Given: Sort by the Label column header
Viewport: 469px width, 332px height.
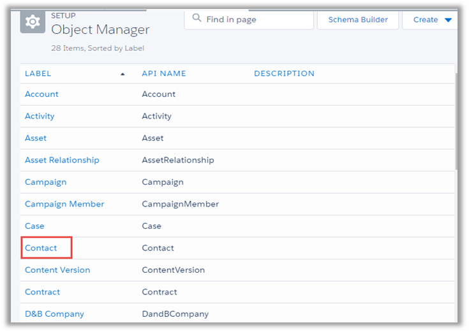Looking at the screenshot, I should point(38,73).
